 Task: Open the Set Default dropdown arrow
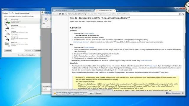pyautogui.click(x=33, y=50)
